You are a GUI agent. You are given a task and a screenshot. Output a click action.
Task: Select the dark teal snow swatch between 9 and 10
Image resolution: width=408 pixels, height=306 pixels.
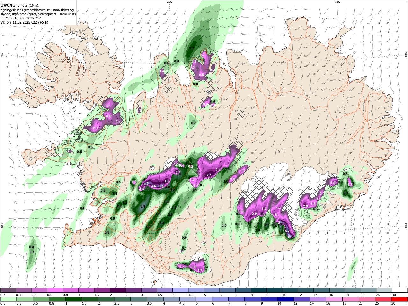coord(274,290)
